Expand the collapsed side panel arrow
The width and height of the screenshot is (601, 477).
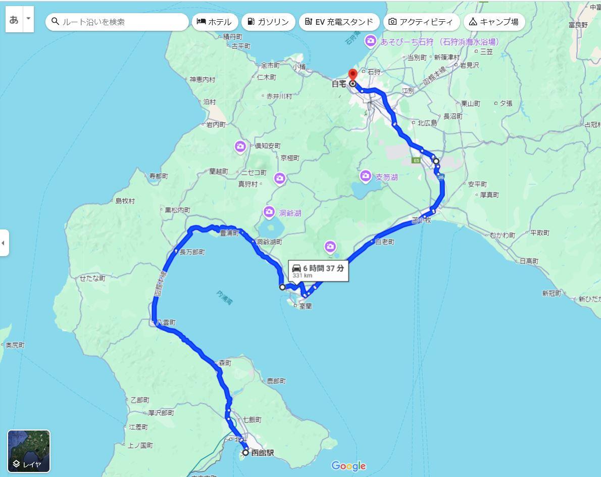coord(4,243)
